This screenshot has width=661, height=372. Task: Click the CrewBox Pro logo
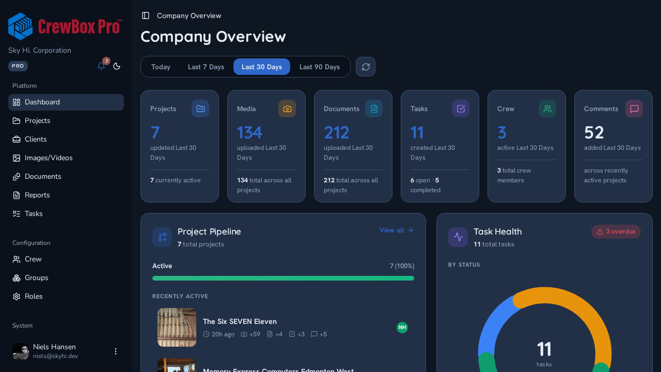(65, 26)
